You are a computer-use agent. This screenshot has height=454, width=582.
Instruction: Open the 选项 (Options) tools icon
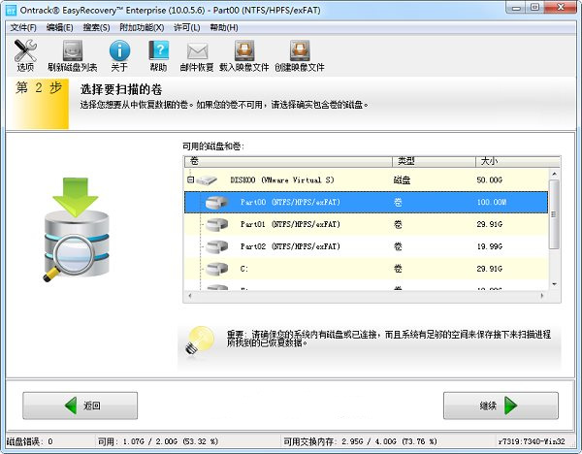[25, 50]
